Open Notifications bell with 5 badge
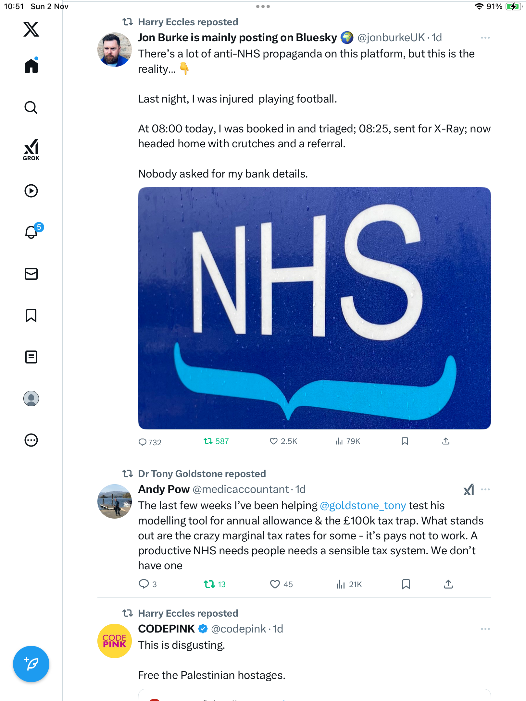526x701 pixels. click(x=31, y=232)
